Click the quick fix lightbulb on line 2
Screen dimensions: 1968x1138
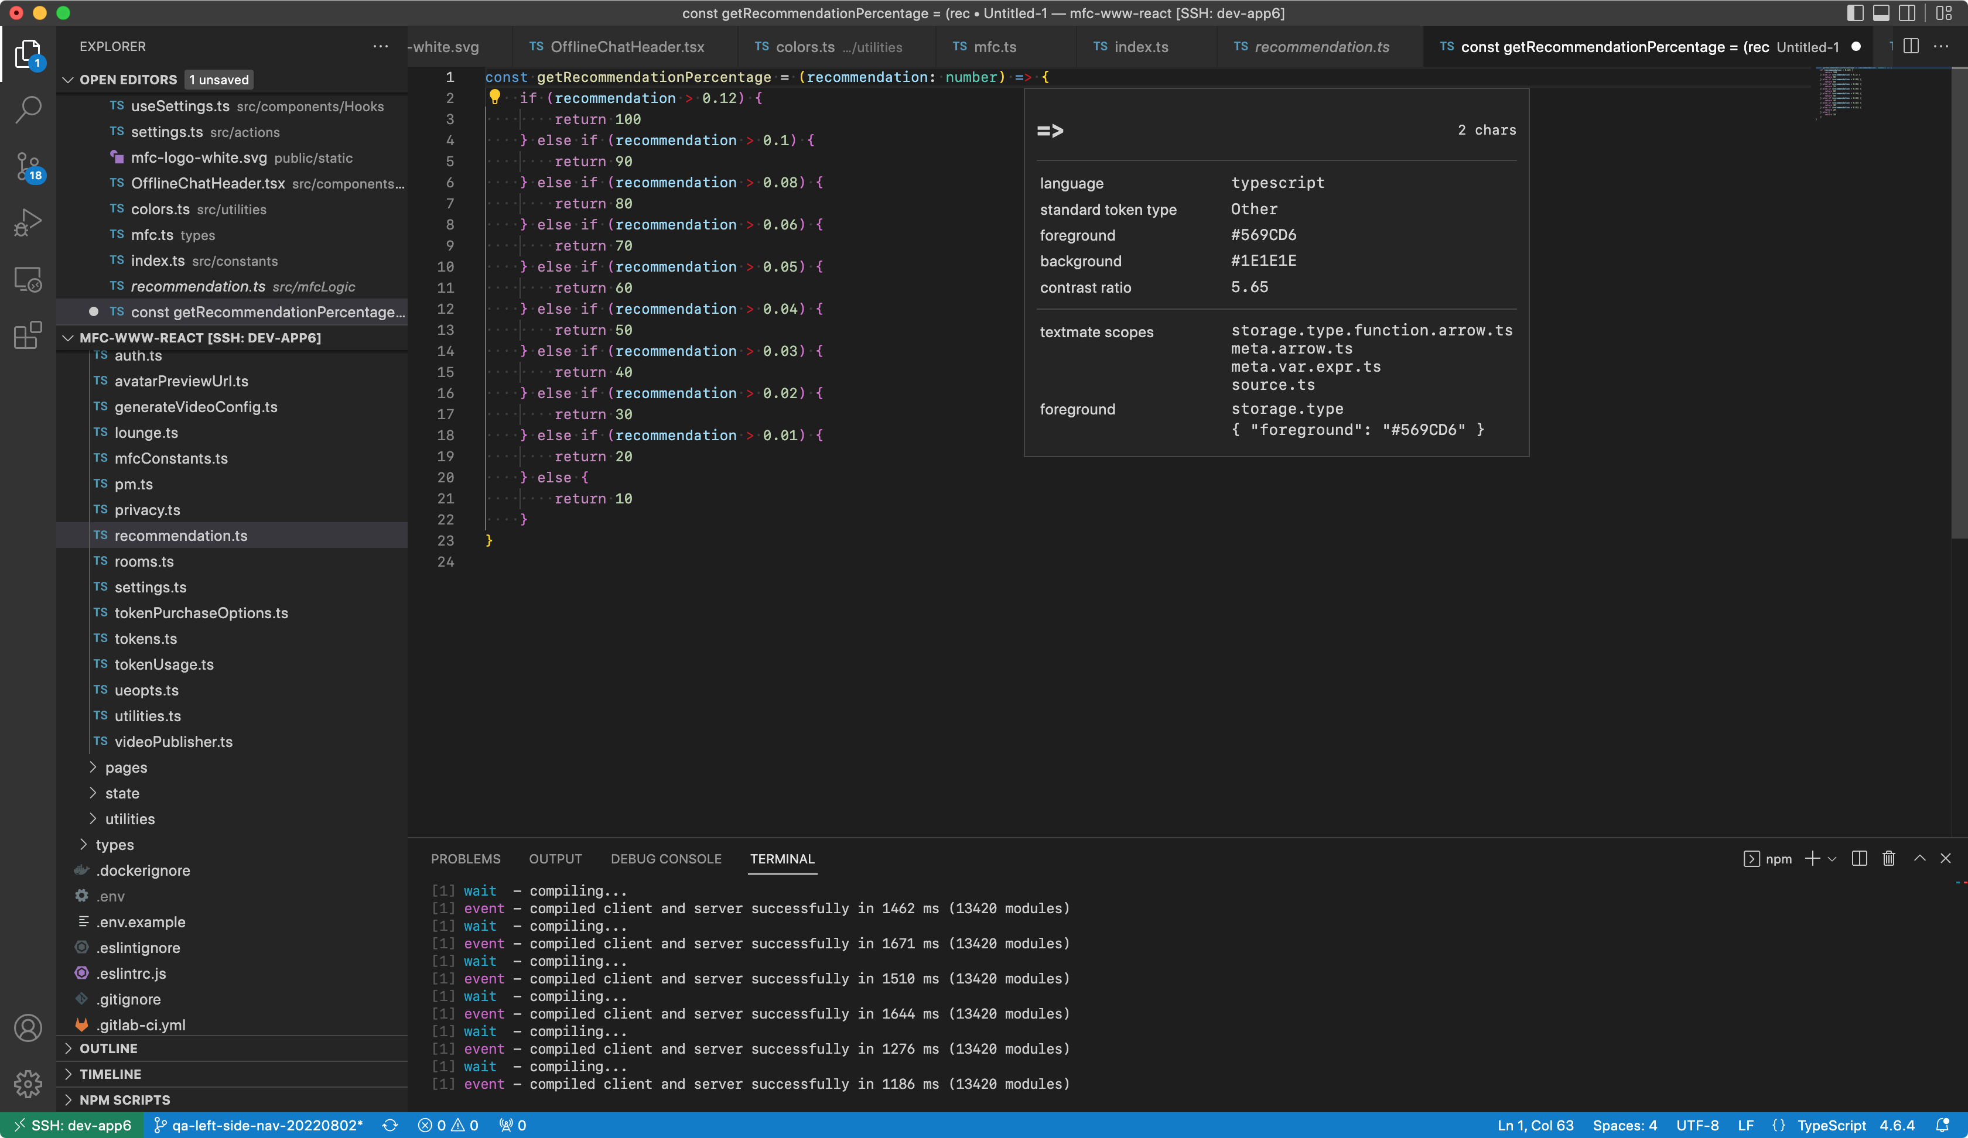pyautogui.click(x=494, y=98)
